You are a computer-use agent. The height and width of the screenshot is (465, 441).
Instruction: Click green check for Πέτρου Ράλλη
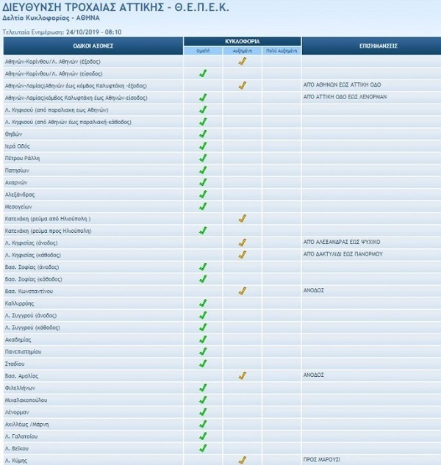point(203,158)
